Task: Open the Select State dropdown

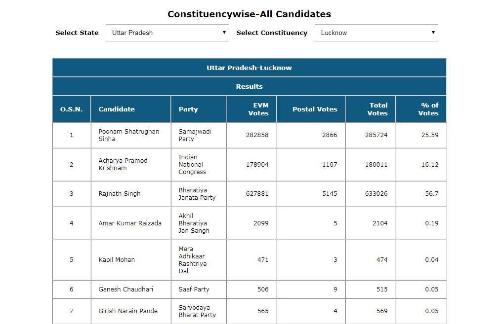Action: (x=167, y=33)
